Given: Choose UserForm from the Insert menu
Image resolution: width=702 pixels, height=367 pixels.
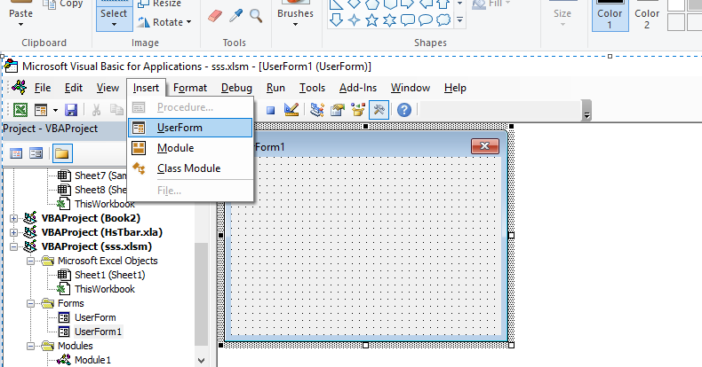Looking at the screenshot, I should click(190, 128).
